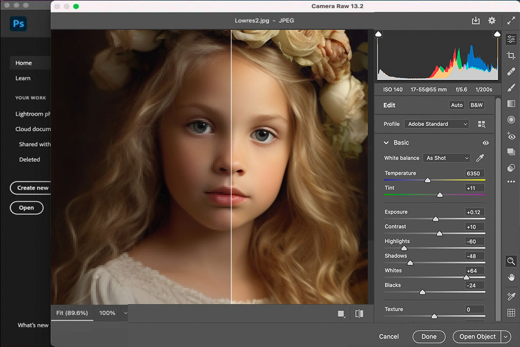The width and height of the screenshot is (520, 347).
Task: Open the Open Object options arrow
Action: click(x=505, y=337)
